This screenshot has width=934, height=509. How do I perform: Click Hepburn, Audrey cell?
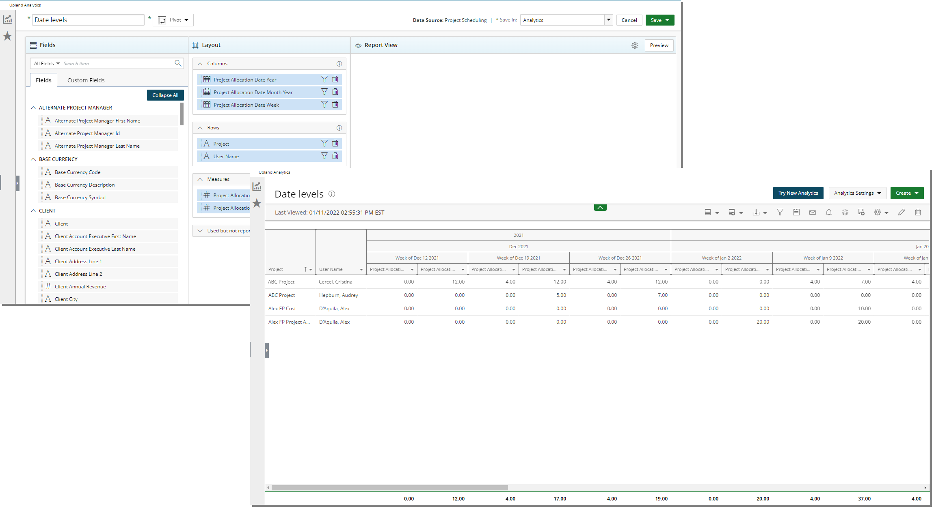pyautogui.click(x=338, y=295)
